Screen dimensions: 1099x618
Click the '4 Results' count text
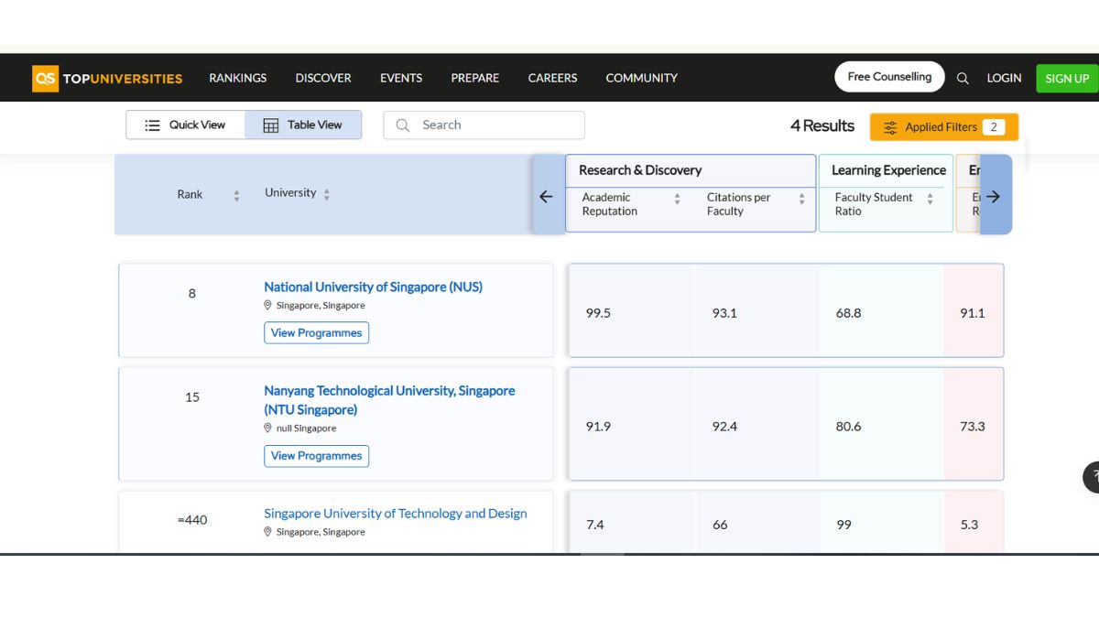(x=822, y=125)
